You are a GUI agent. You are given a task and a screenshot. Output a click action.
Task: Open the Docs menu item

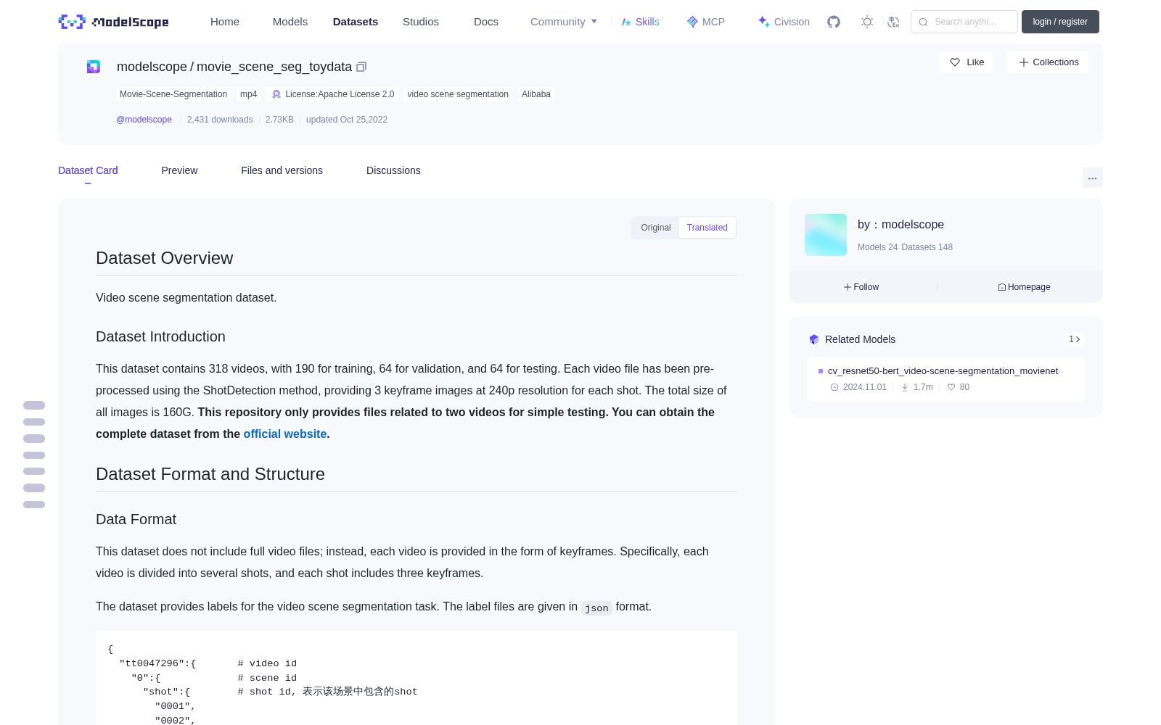coord(486,22)
